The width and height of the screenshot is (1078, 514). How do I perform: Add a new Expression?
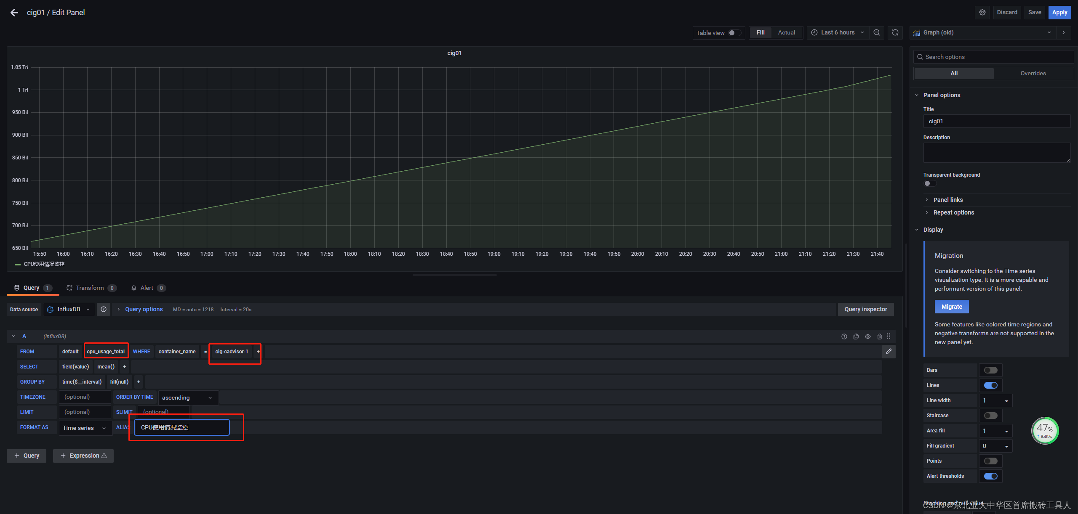(83, 456)
